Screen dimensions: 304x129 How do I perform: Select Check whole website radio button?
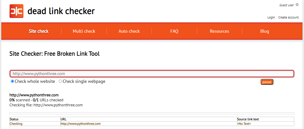tap(12, 81)
